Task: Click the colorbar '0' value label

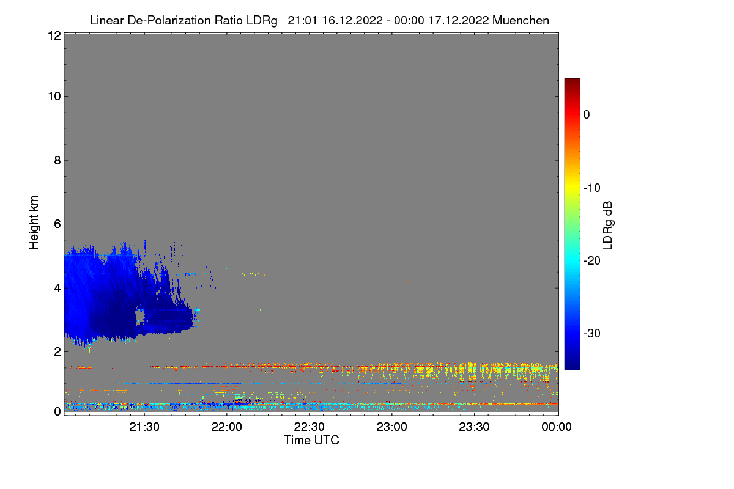Action: (587, 114)
